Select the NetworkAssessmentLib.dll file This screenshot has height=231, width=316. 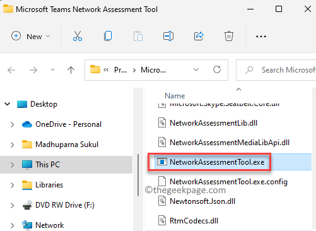click(x=213, y=123)
